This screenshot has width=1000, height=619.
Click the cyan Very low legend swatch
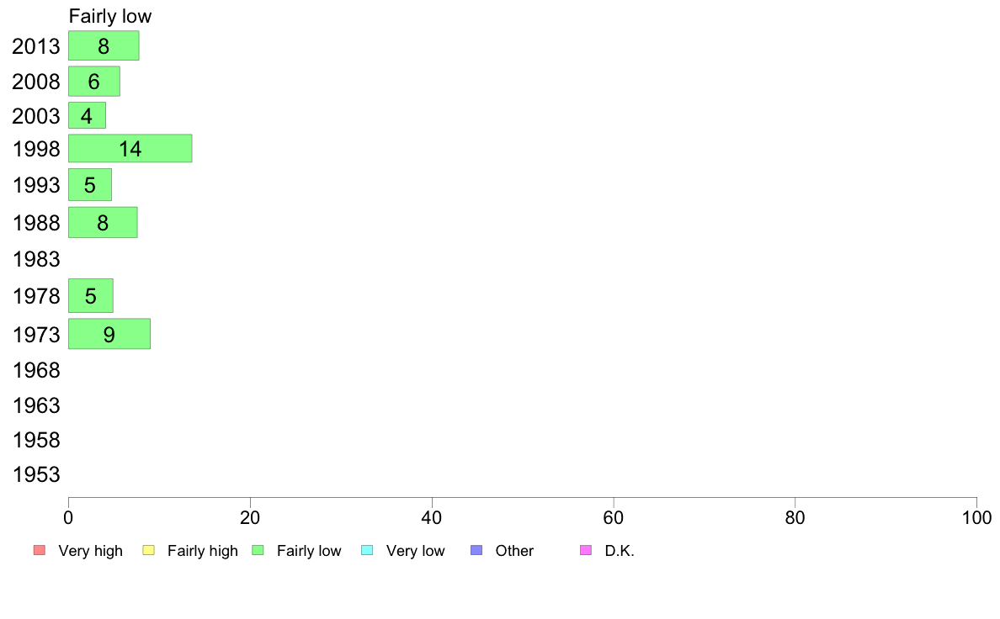coord(367,550)
